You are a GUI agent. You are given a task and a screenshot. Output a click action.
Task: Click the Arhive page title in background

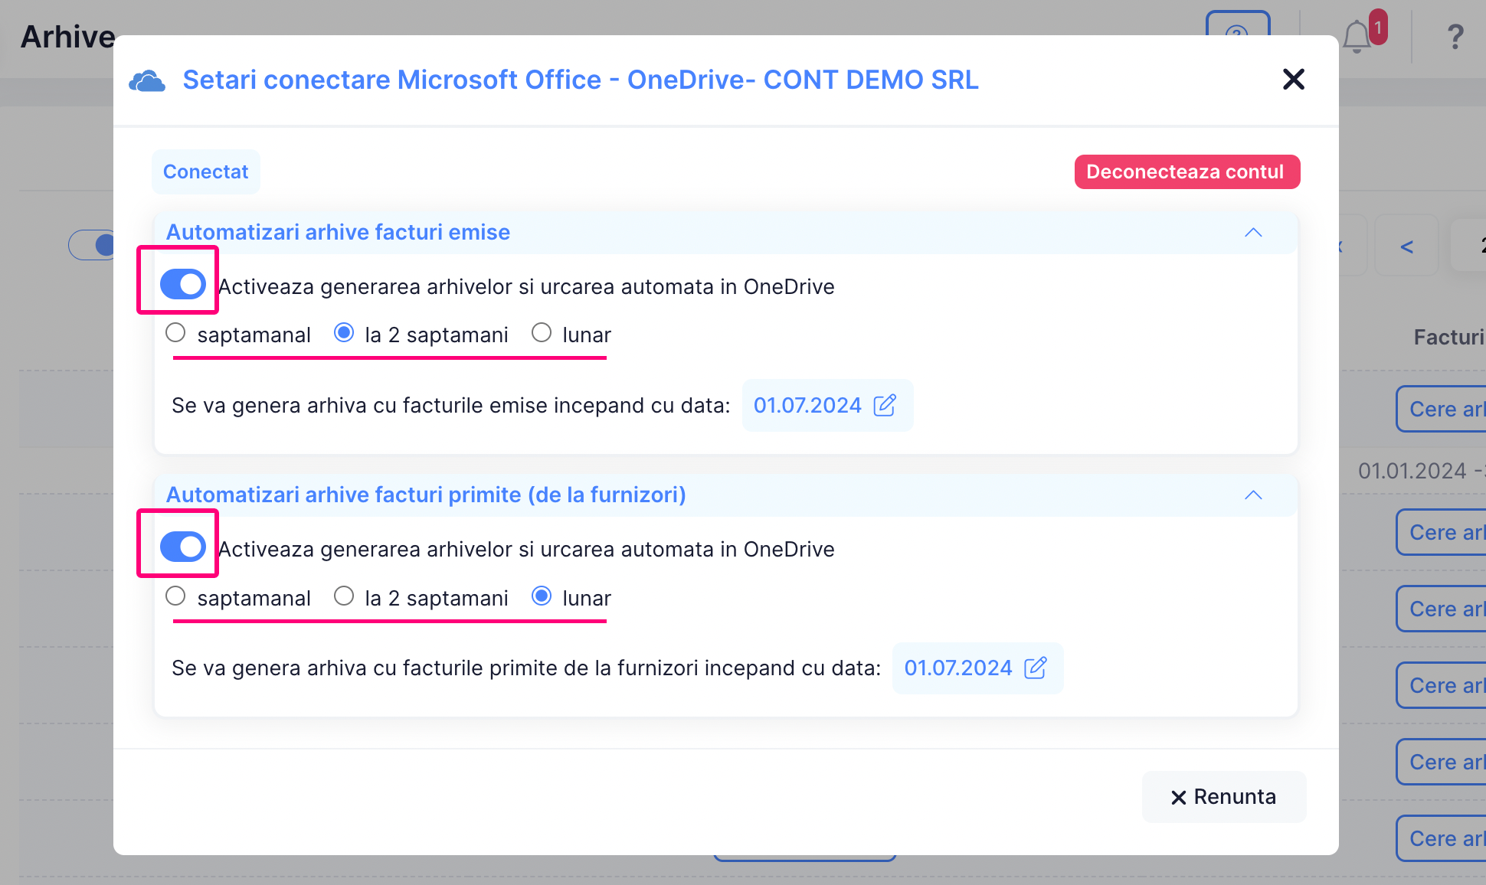pyautogui.click(x=67, y=37)
